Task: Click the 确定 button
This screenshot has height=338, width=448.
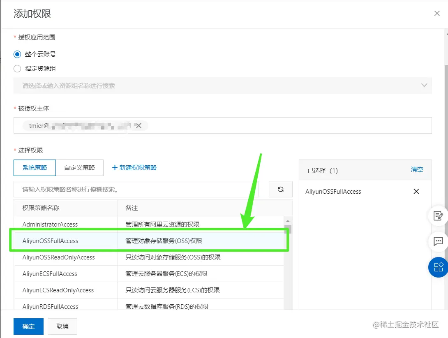Action: [x=29, y=326]
